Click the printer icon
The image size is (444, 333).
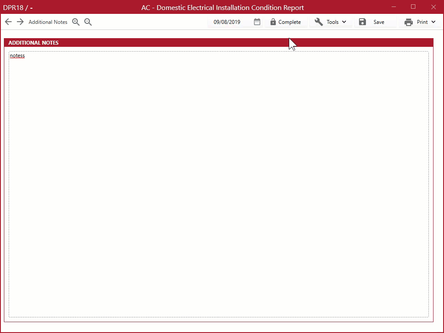coord(408,22)
